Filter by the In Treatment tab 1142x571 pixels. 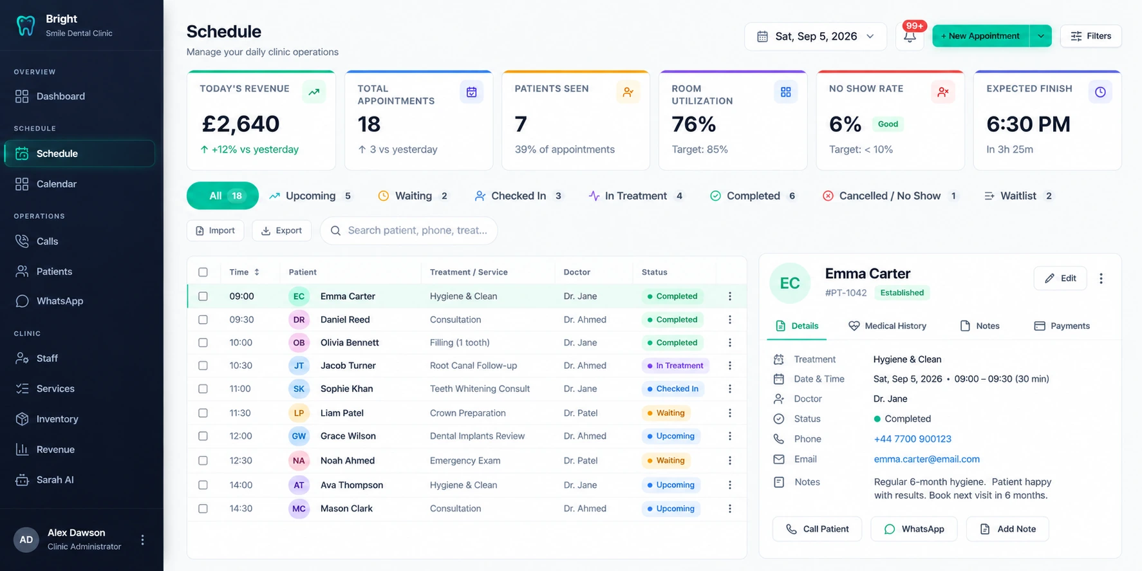tap(636, 196)
